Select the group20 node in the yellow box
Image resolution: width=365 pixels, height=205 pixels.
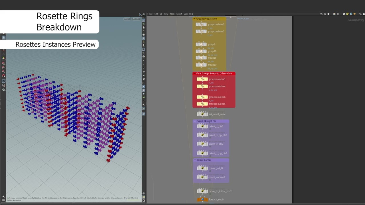[x=201, y=51]
